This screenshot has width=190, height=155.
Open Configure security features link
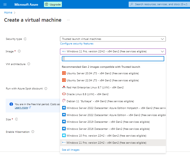77,44
